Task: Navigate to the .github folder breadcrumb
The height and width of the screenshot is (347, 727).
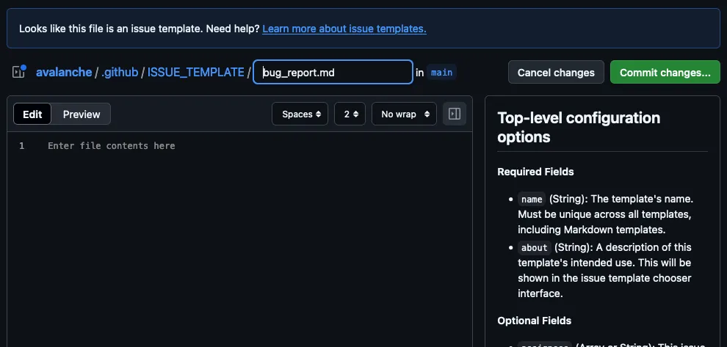Action: pos(120,72)
